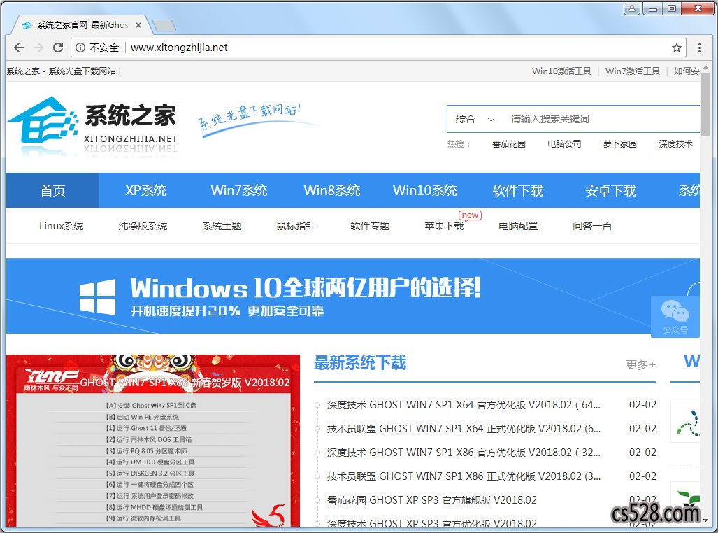Open the 软件下载 navigation tab
Viewport: 718px width, 533px height.
pos(517,190)
